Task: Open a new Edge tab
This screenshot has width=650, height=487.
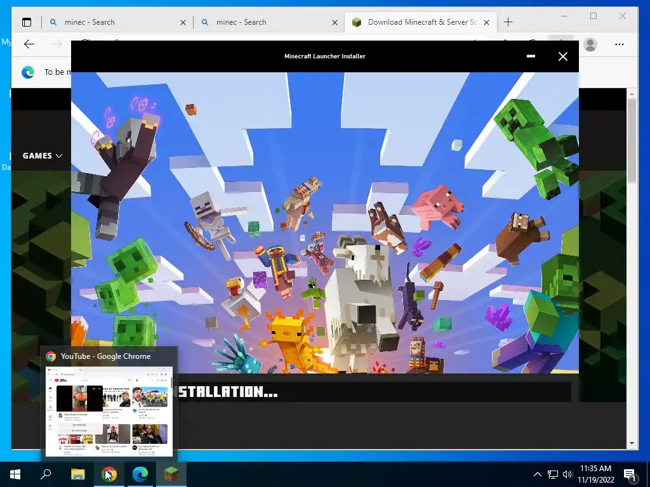Action: pyautogui.click(x=508, y=22)
